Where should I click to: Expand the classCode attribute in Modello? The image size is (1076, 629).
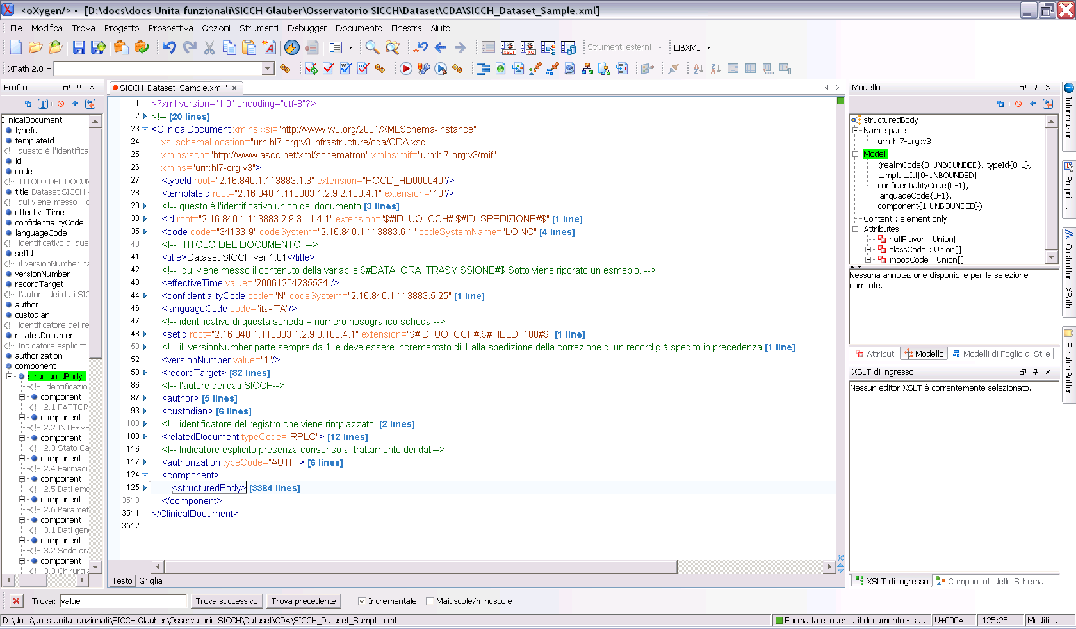868,249
